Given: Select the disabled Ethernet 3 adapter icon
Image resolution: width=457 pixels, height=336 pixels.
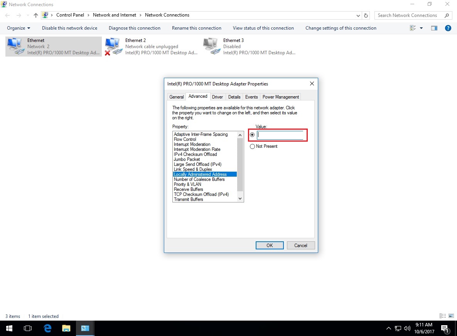Looking at the screenshot, I should [211, 47].
